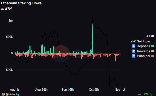The image size is (156, 96).
Task: Click the Aug 24th x-axis label
Action: [x=41, y=90]
